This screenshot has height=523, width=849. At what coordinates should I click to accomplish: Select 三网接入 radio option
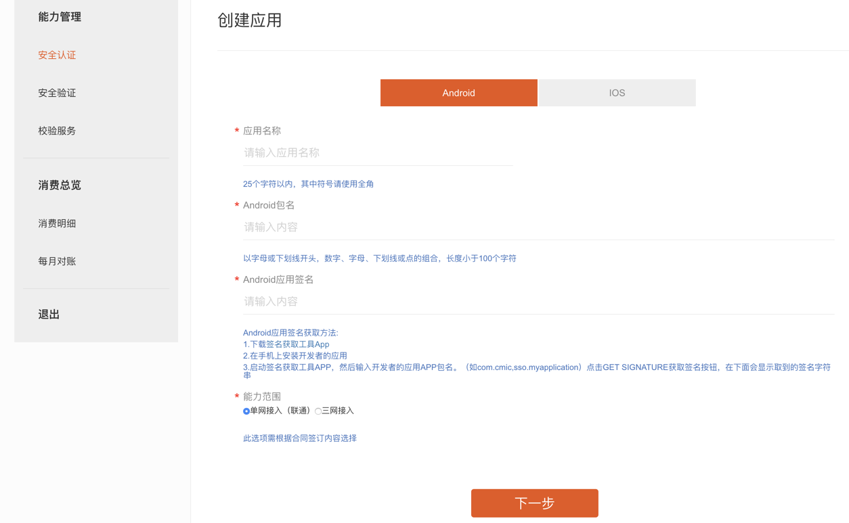(x=318, y=411)
